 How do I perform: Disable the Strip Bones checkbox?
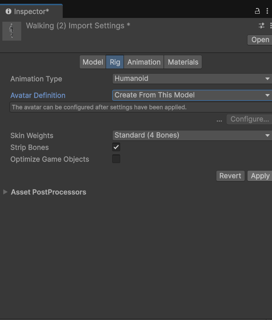click(116, 147)
